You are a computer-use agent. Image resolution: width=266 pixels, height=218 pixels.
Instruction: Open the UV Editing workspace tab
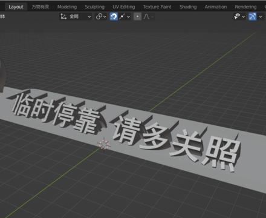pyautogui.click(x=124, y=7)
